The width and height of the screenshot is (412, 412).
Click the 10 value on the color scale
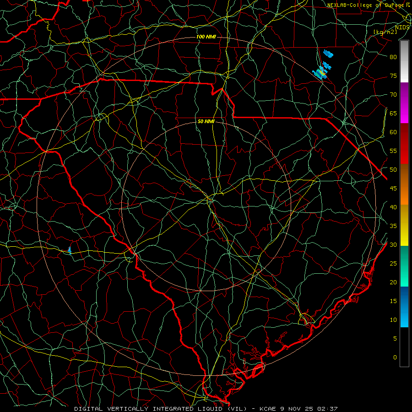click(x=393, y=320)
